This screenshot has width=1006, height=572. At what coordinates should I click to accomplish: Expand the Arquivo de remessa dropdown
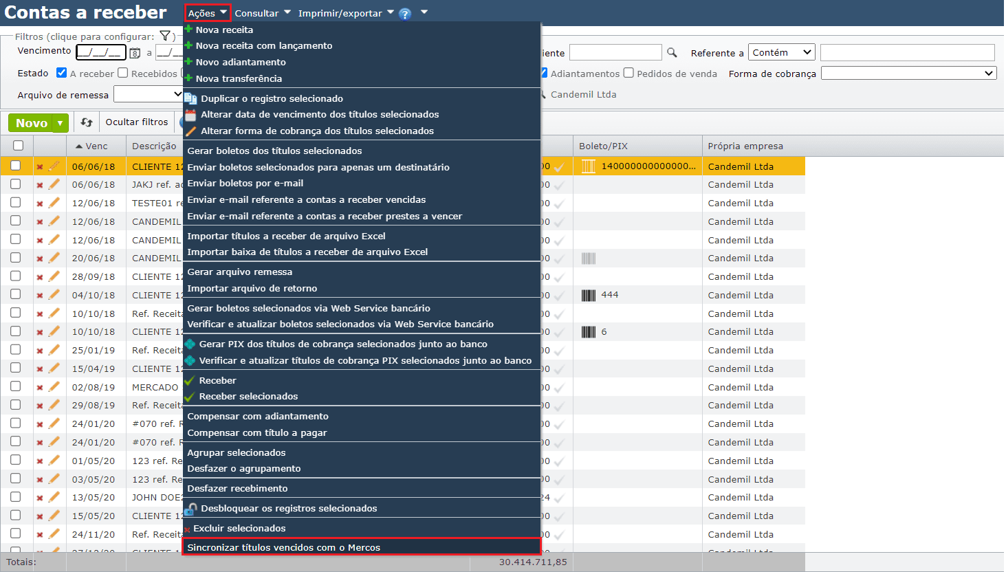click(149, 94)
